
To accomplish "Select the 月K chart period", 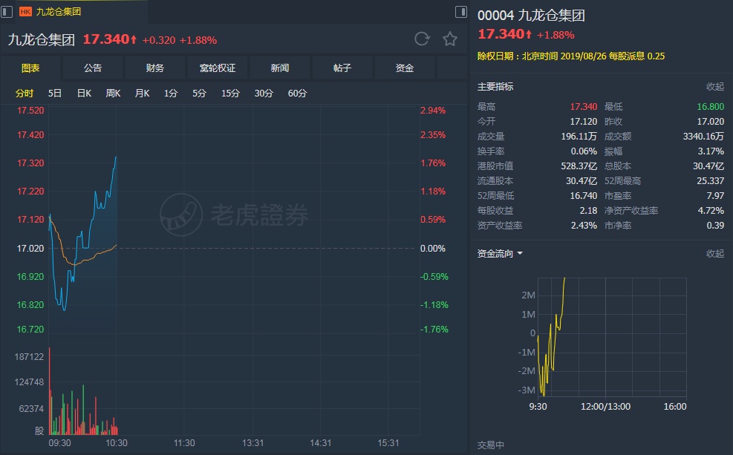I will pos(142,94).
